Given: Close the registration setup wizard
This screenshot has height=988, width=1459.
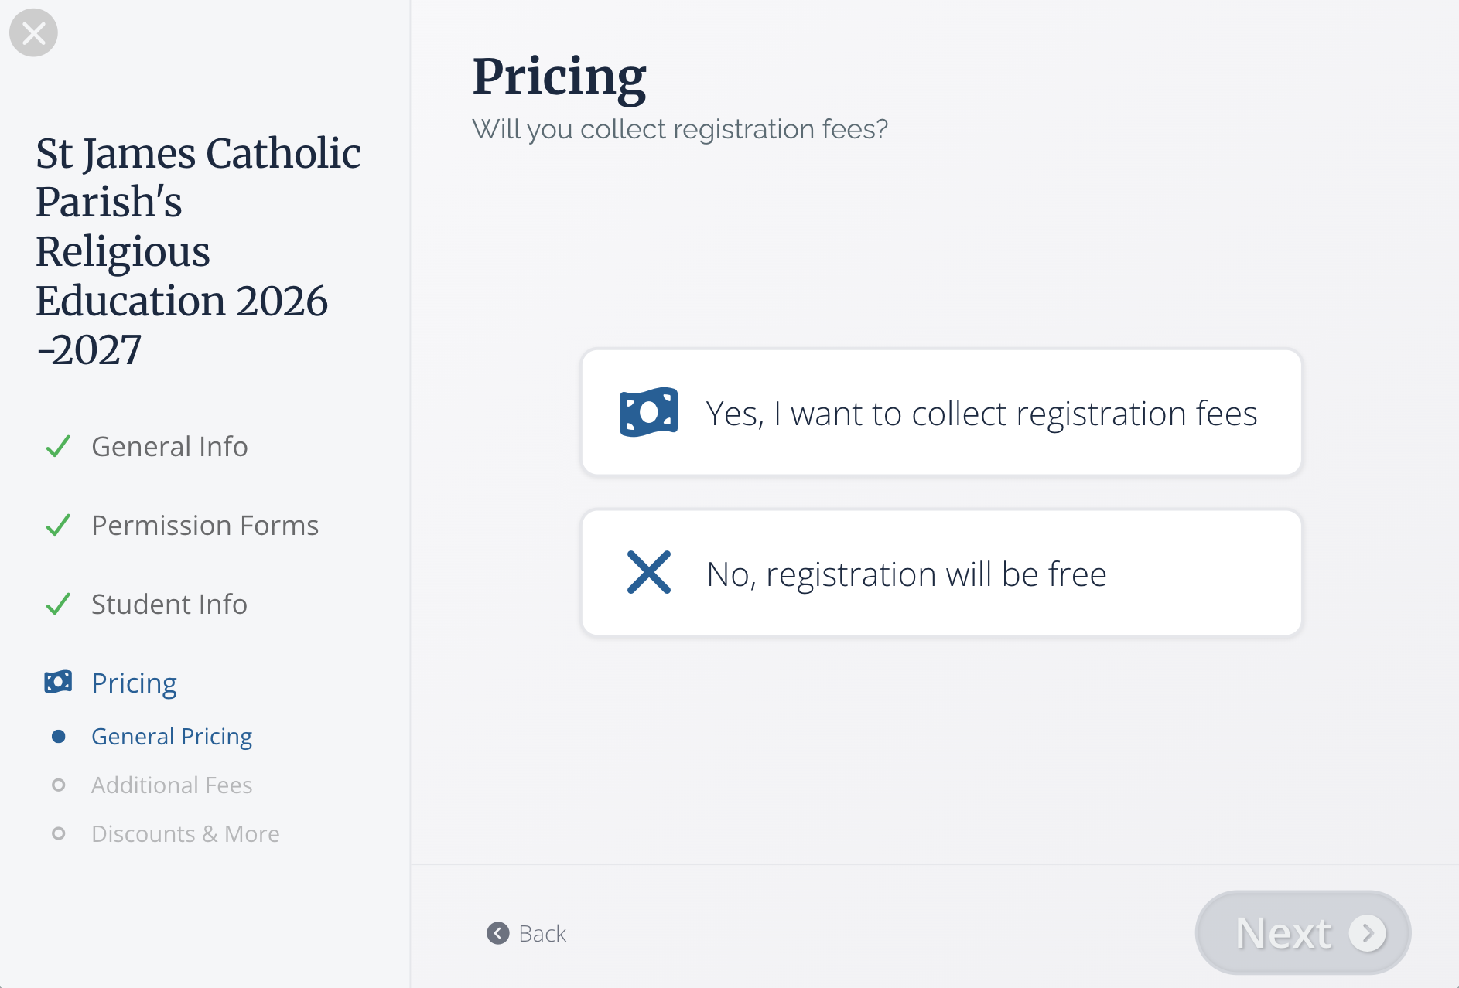Looking at the screenshot, I should click(33, 33).
